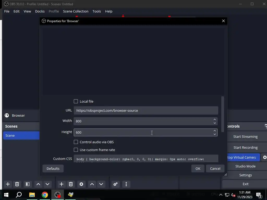Open virtual camera settings gear icon
The width and height of the screenshot is (267, 200).
click(264, 157)
